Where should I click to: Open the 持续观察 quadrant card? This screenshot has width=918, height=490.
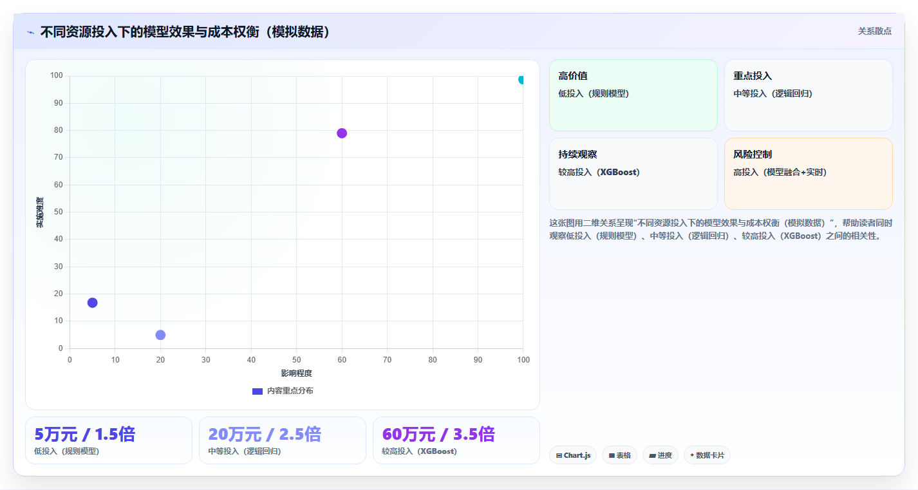point(633,174)
